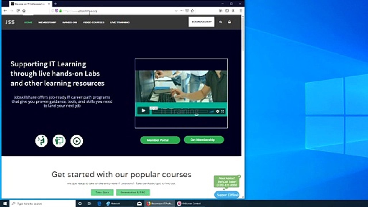Screen dimensions: 368x207
Task: Open the Windows Start menu
Action: [x=5, y=204]
